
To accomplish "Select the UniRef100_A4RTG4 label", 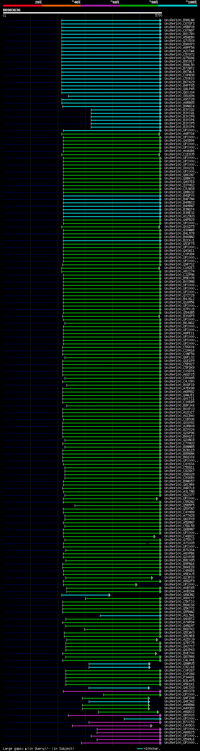I will (x=179, y=134).
